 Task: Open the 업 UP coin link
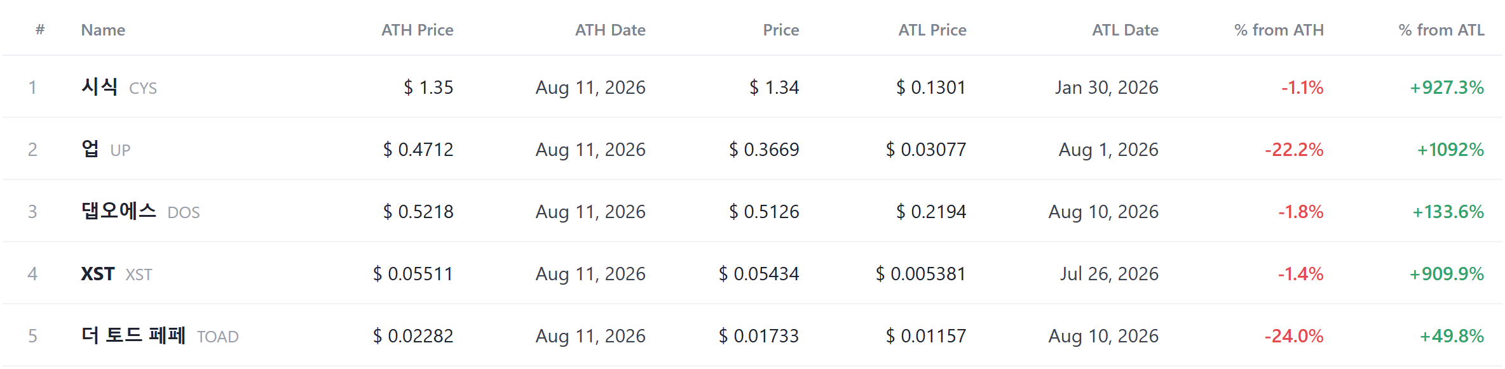pos(106,149)
